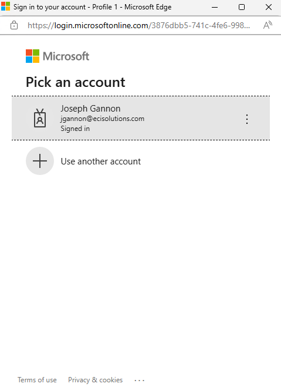Click the Microsoft logo
The width and height of the screenshot is (281, 387).
click(x=57, y=56)
